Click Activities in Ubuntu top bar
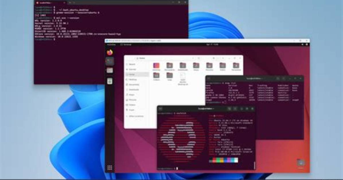This screenshot has width=343, height=180. coord(111,44)
